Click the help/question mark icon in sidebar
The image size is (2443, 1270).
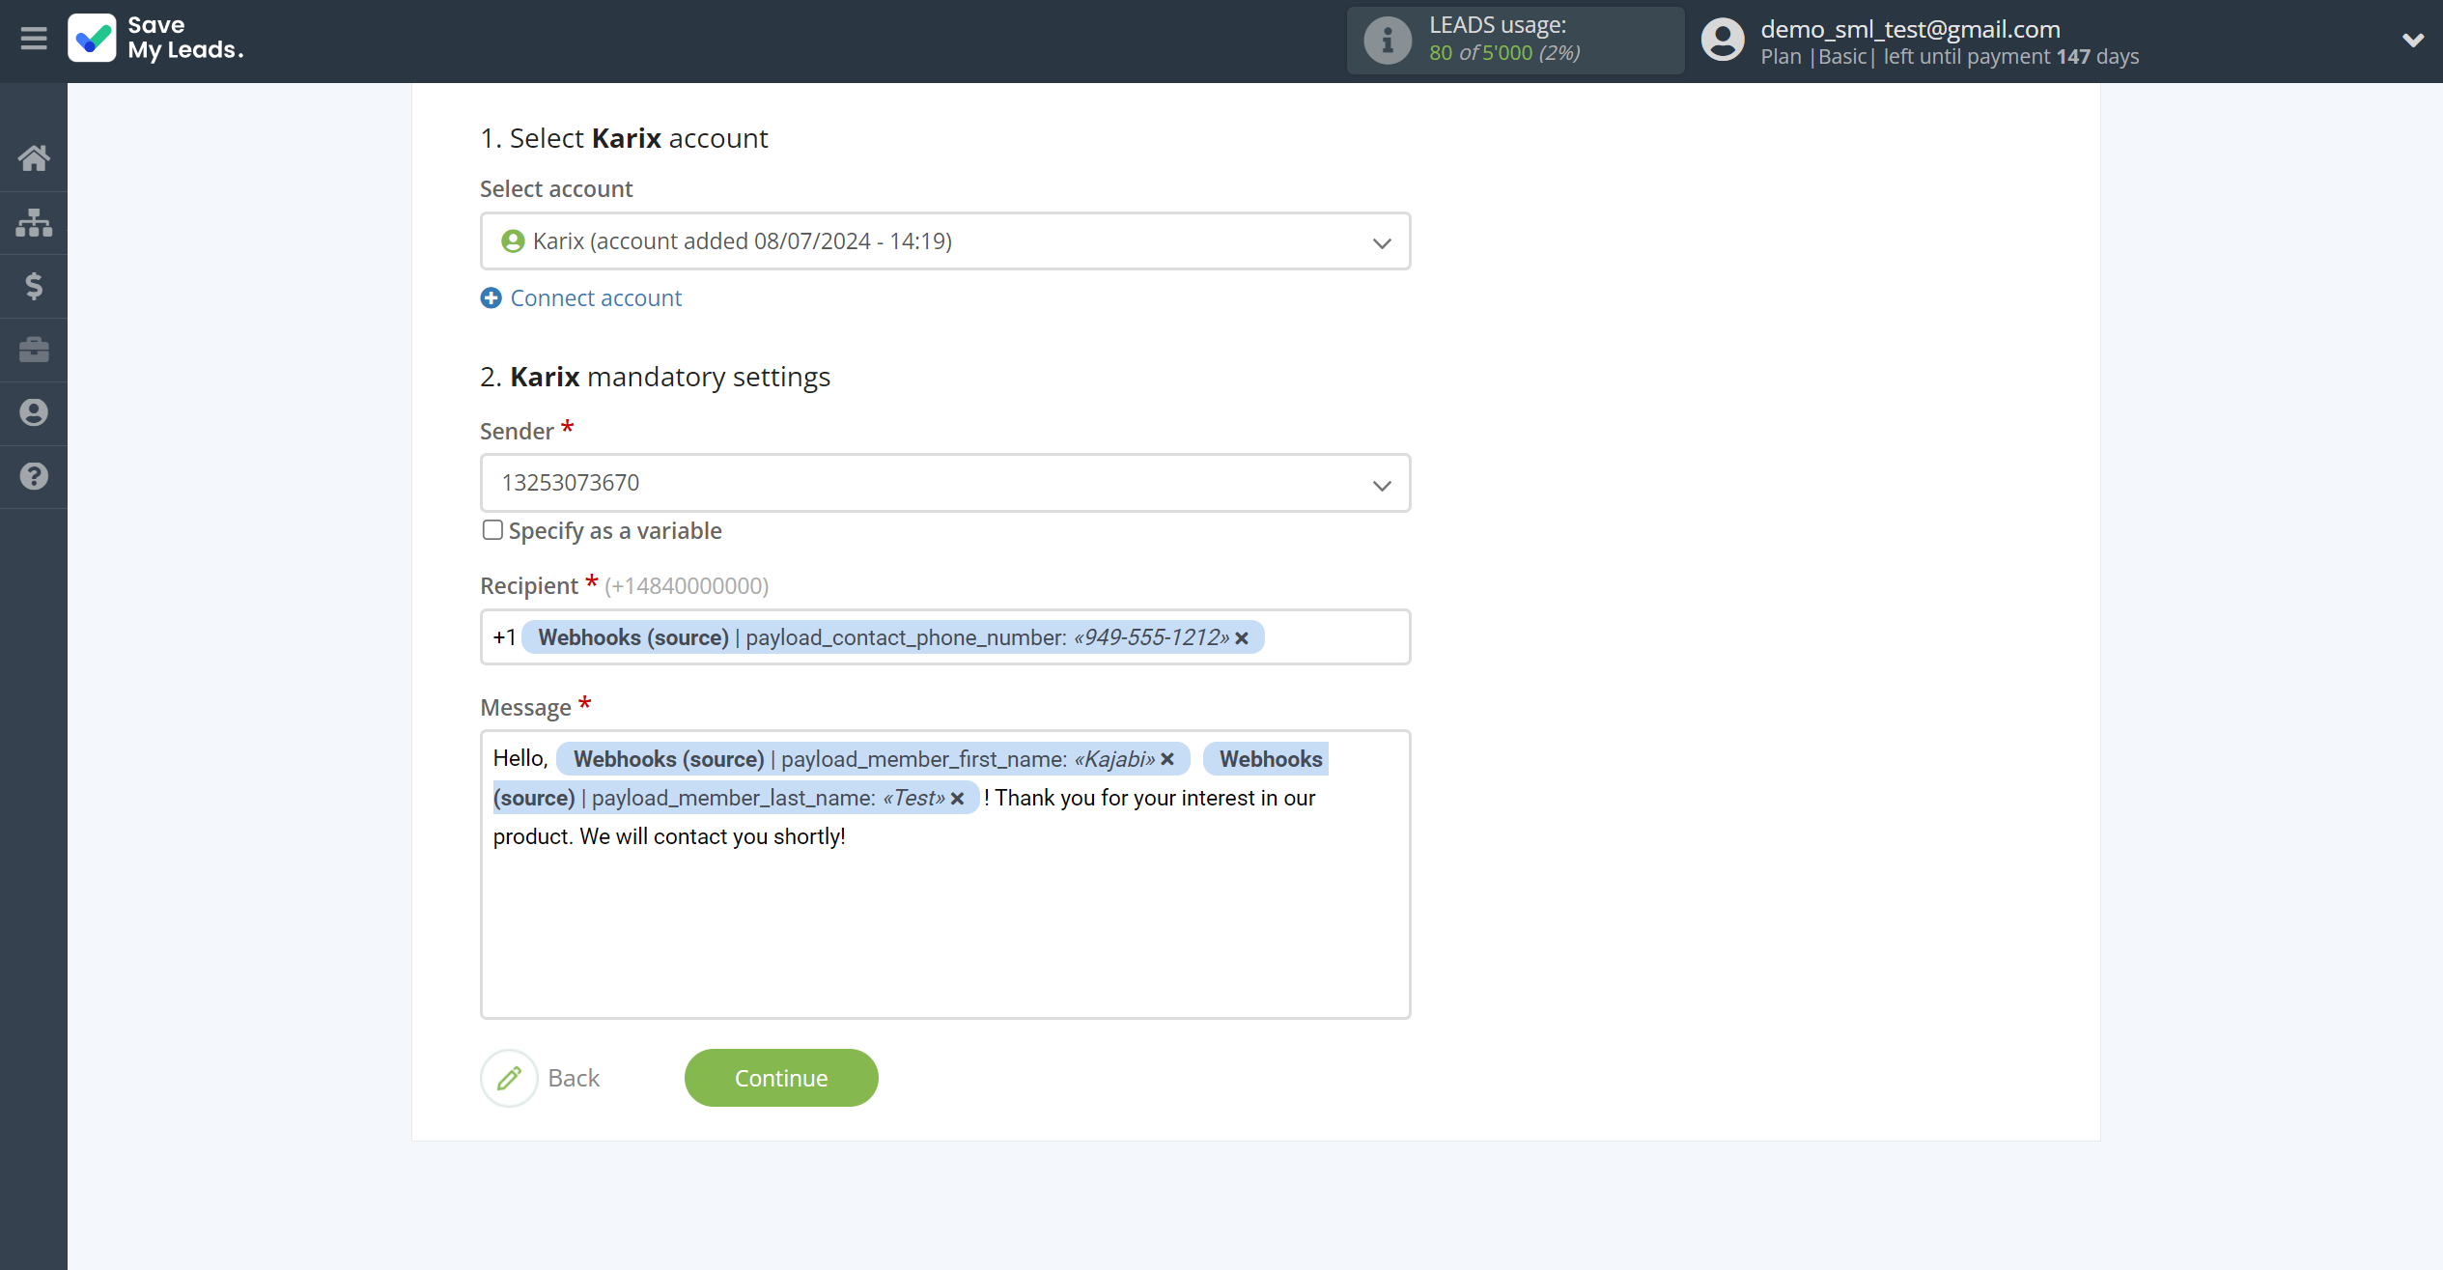pos(34,477)
